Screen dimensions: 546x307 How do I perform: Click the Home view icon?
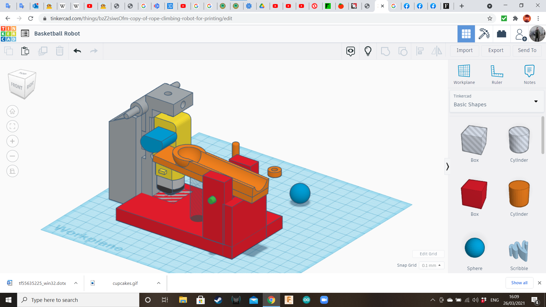[x=13, y=111]
